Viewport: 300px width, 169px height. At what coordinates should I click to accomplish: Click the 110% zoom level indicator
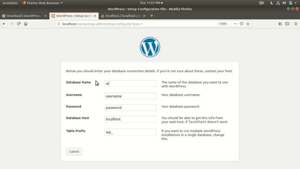(x=223, y=24)
